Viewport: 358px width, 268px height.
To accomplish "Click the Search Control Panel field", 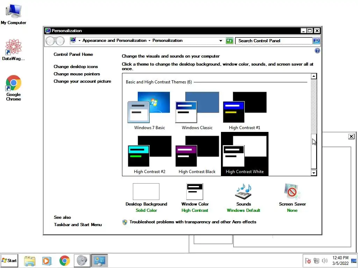I will [274, 41].
